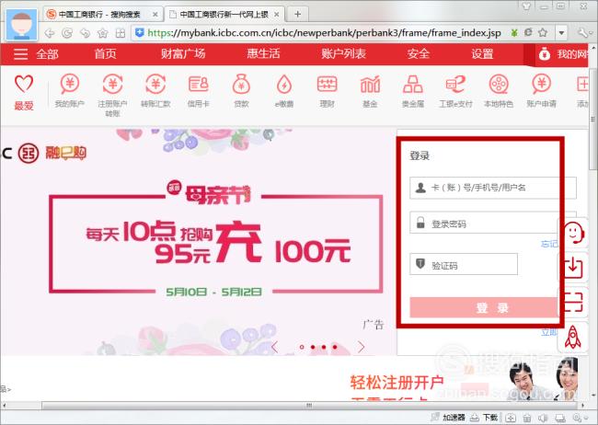Screen dimensions: 598x425
Task: Click the account/phone/username input field
Action: (493, 188)
